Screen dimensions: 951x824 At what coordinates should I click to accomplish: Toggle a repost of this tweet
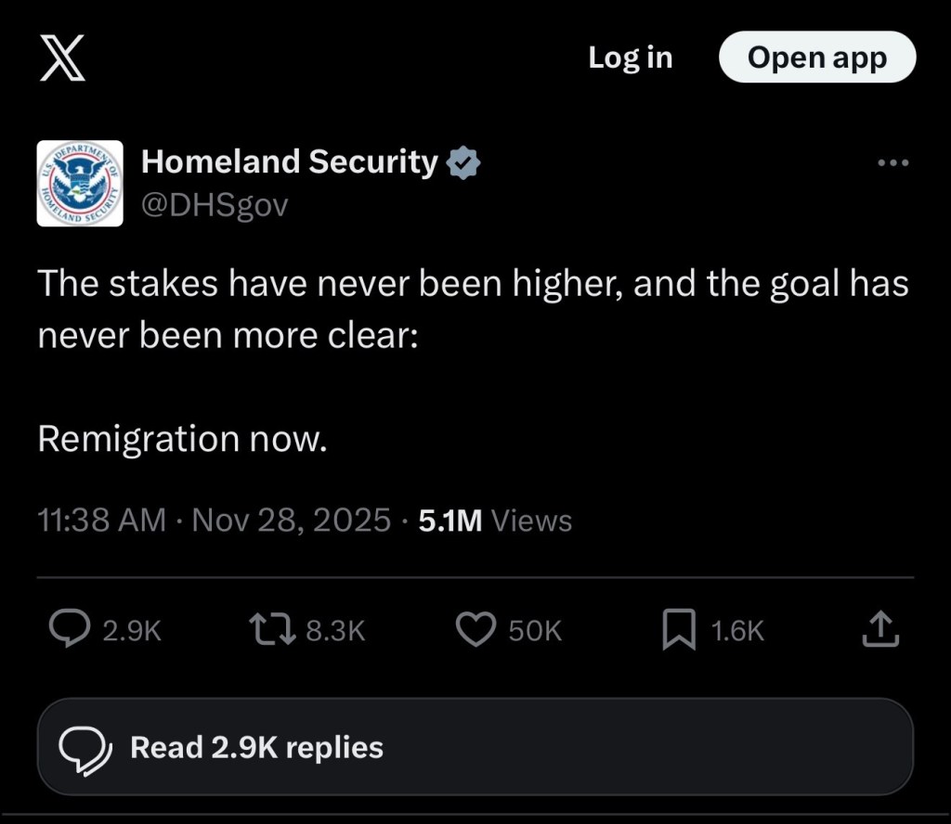270,629
